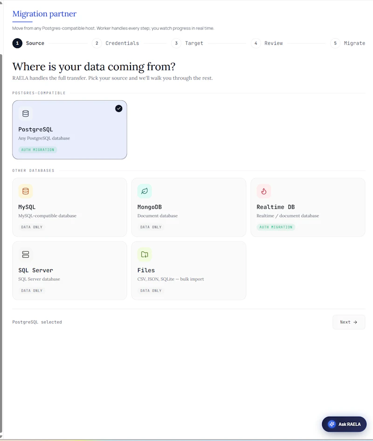Click 'CSV, JSON, SQLite — bulk import' text
The image size is (373, 441).
coord(171,279)
